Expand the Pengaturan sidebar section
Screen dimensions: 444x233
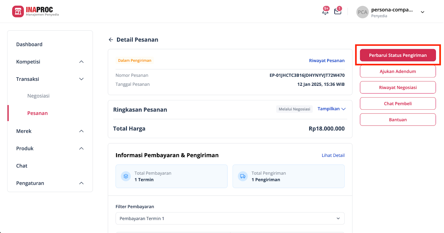81,183
